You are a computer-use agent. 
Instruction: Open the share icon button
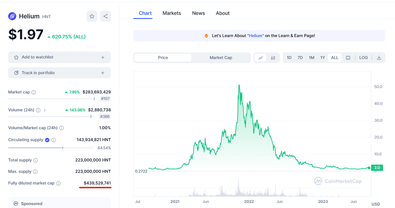click(x=106, y=16)
